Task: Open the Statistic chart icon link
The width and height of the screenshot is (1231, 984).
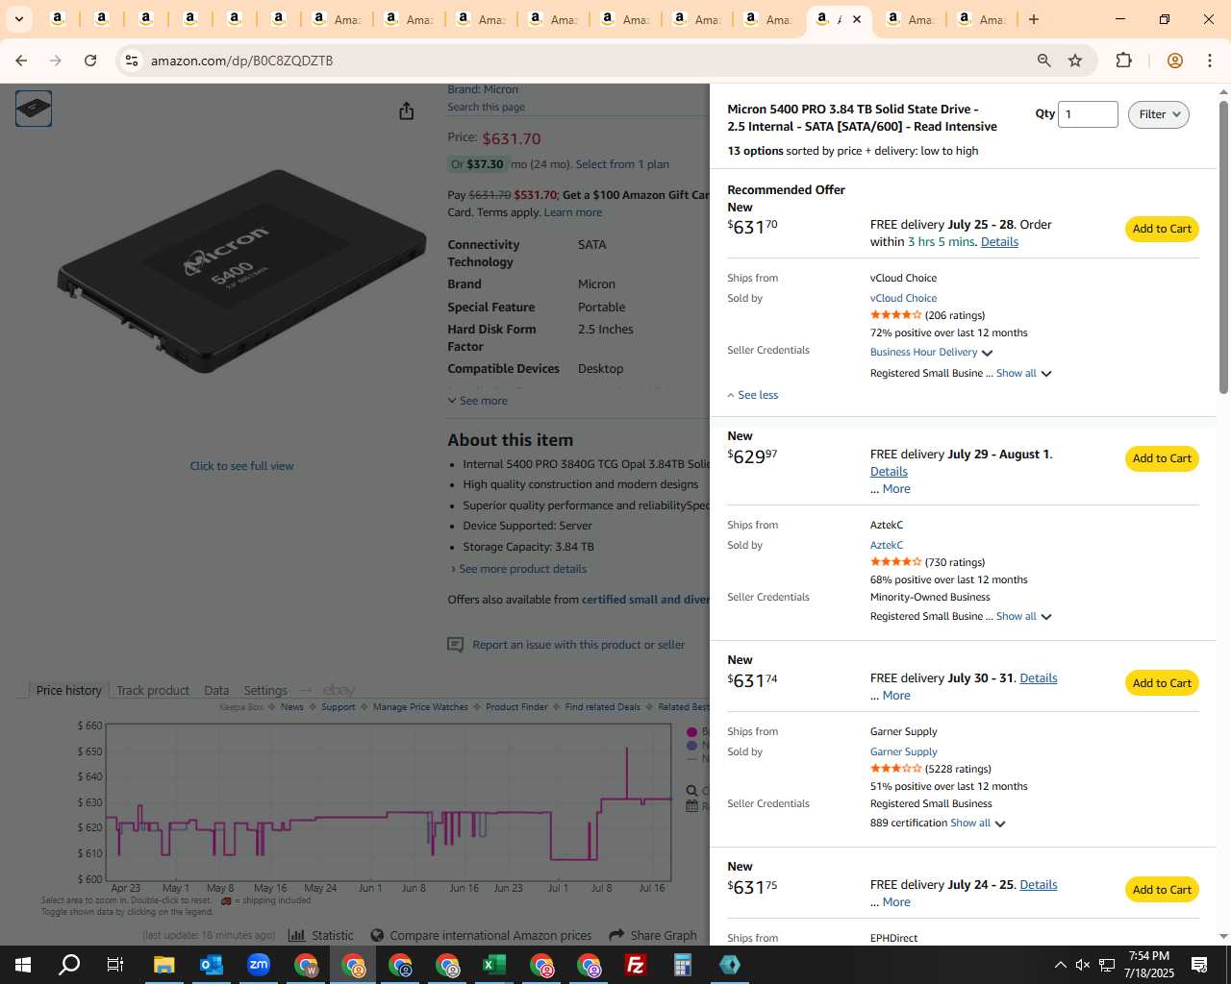Action: pos(321,935)
